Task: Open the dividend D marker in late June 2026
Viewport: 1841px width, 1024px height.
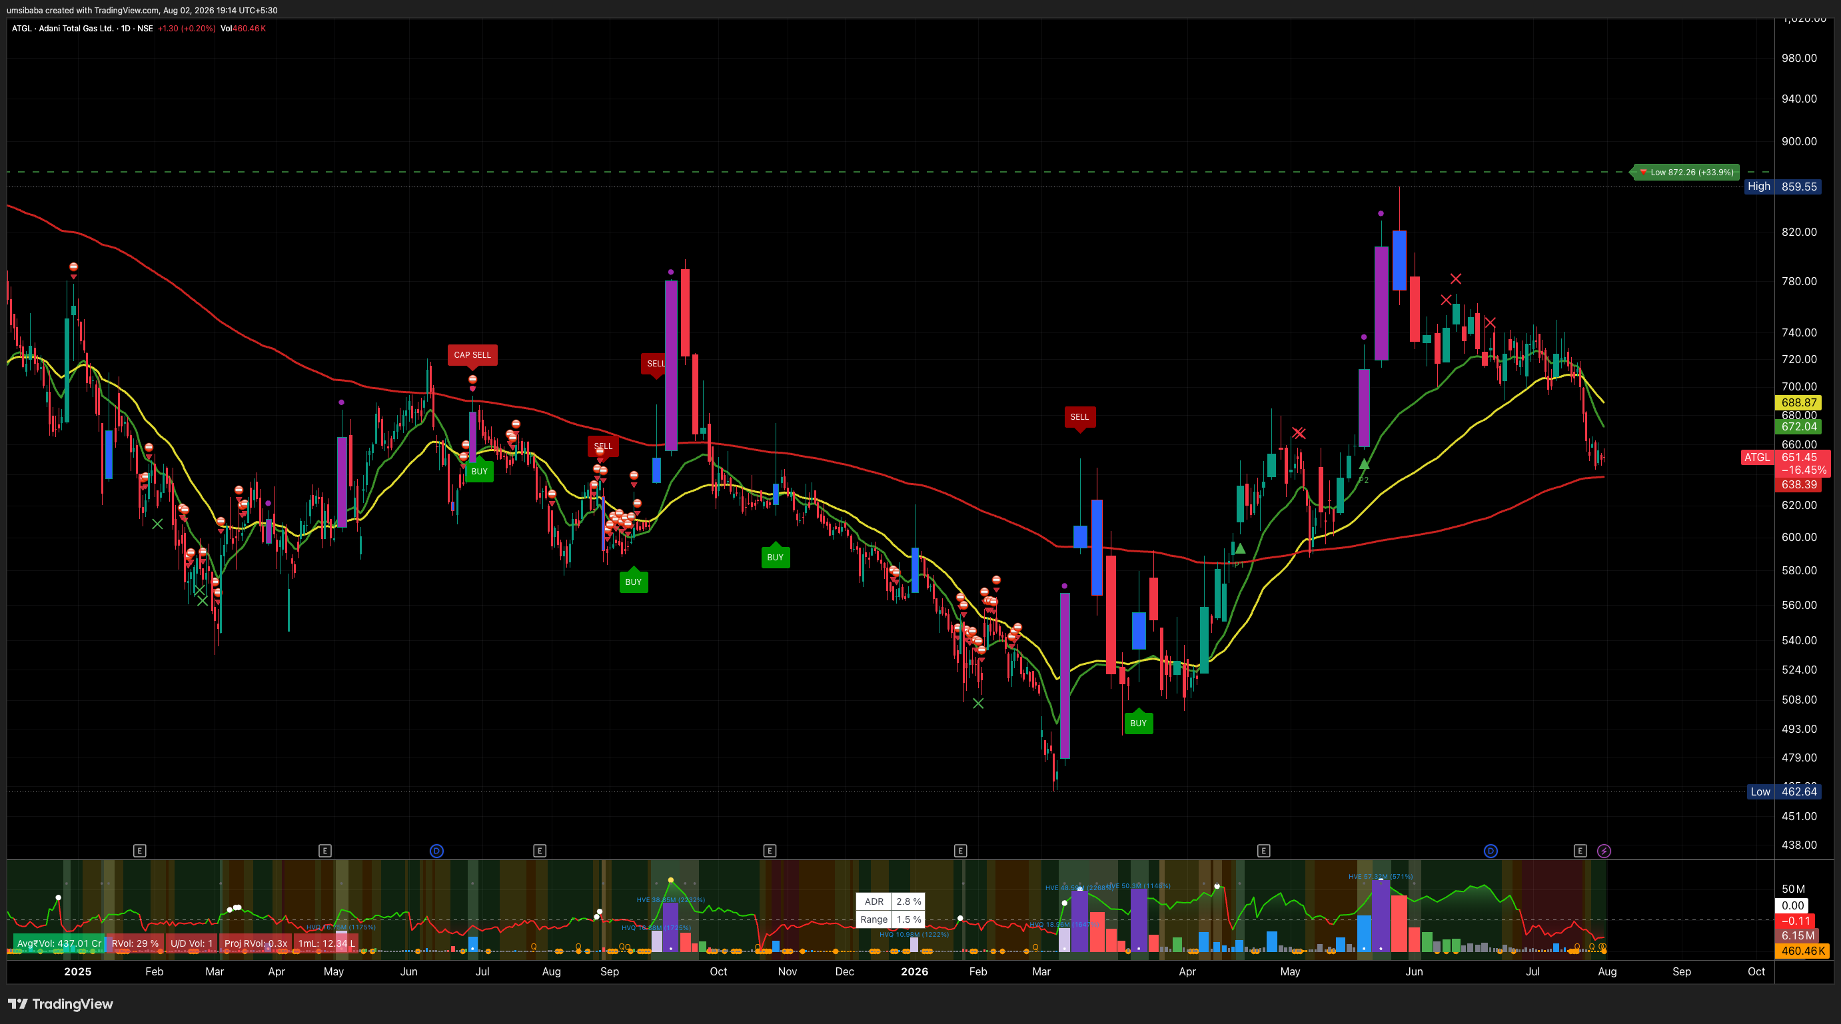Action: 1491,850
